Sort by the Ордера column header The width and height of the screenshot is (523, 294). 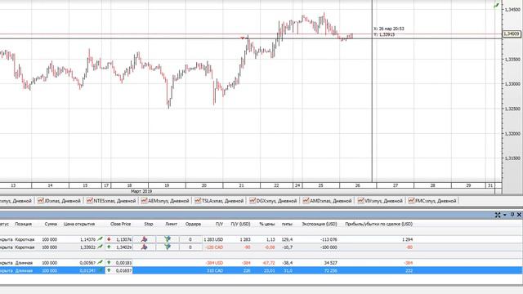193,224
